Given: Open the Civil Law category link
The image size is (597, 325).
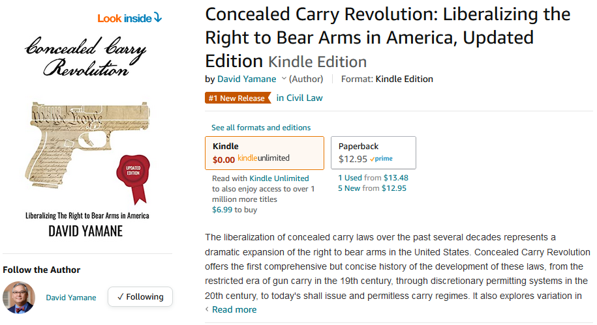Looking at the screenshot, I should 299,98.
